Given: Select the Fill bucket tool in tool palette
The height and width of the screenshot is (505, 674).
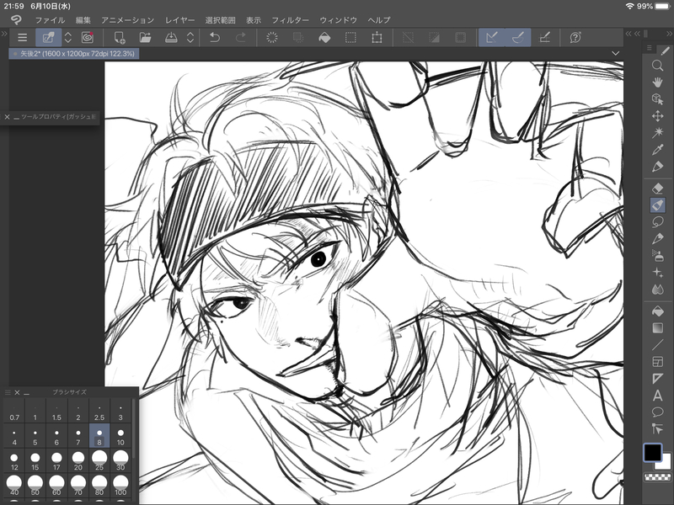Looking at the screenshot, I should [657, 311].
